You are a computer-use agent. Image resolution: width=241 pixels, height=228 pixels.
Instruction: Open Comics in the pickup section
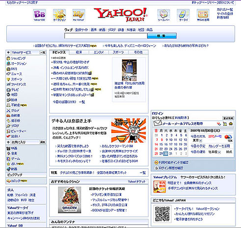pos(16,181)
